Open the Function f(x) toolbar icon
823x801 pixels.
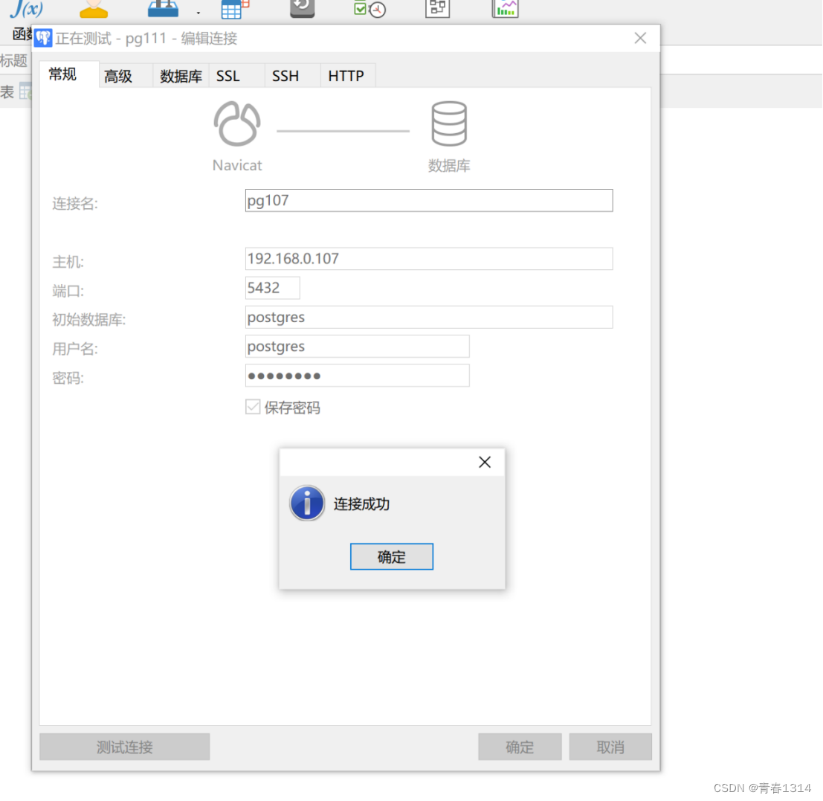[x=26, y=8]
